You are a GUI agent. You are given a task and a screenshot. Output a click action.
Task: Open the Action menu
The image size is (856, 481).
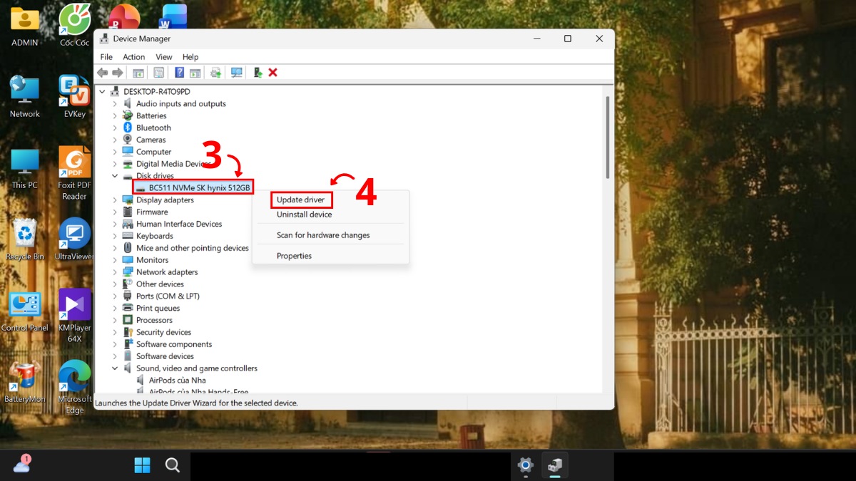tap(133, 57)
